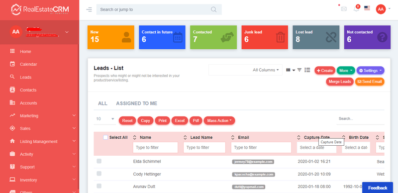This screenshot has height=193, width=398.
Task: Switch to the ASSIGNED TO ME tab
Action: [x=136, y=103]
